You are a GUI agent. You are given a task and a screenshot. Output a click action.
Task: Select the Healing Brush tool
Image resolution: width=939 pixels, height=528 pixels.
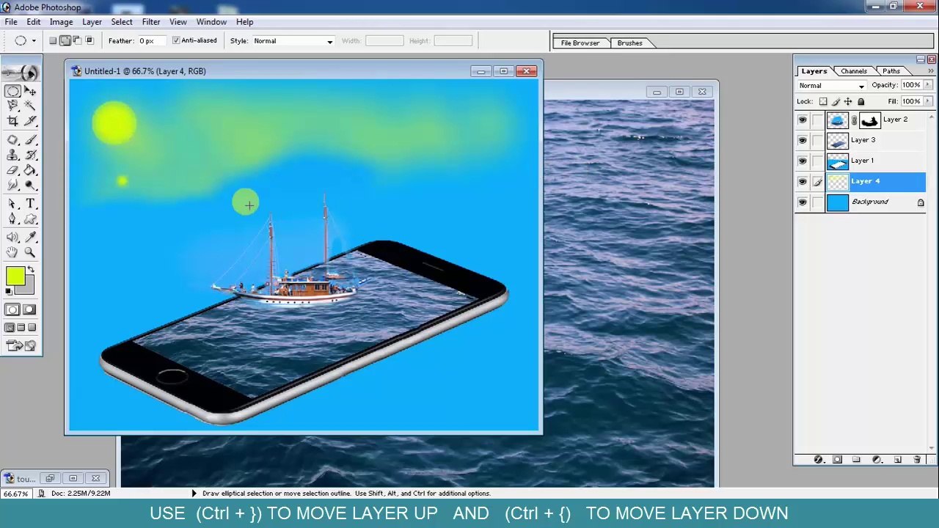(12, 140)
